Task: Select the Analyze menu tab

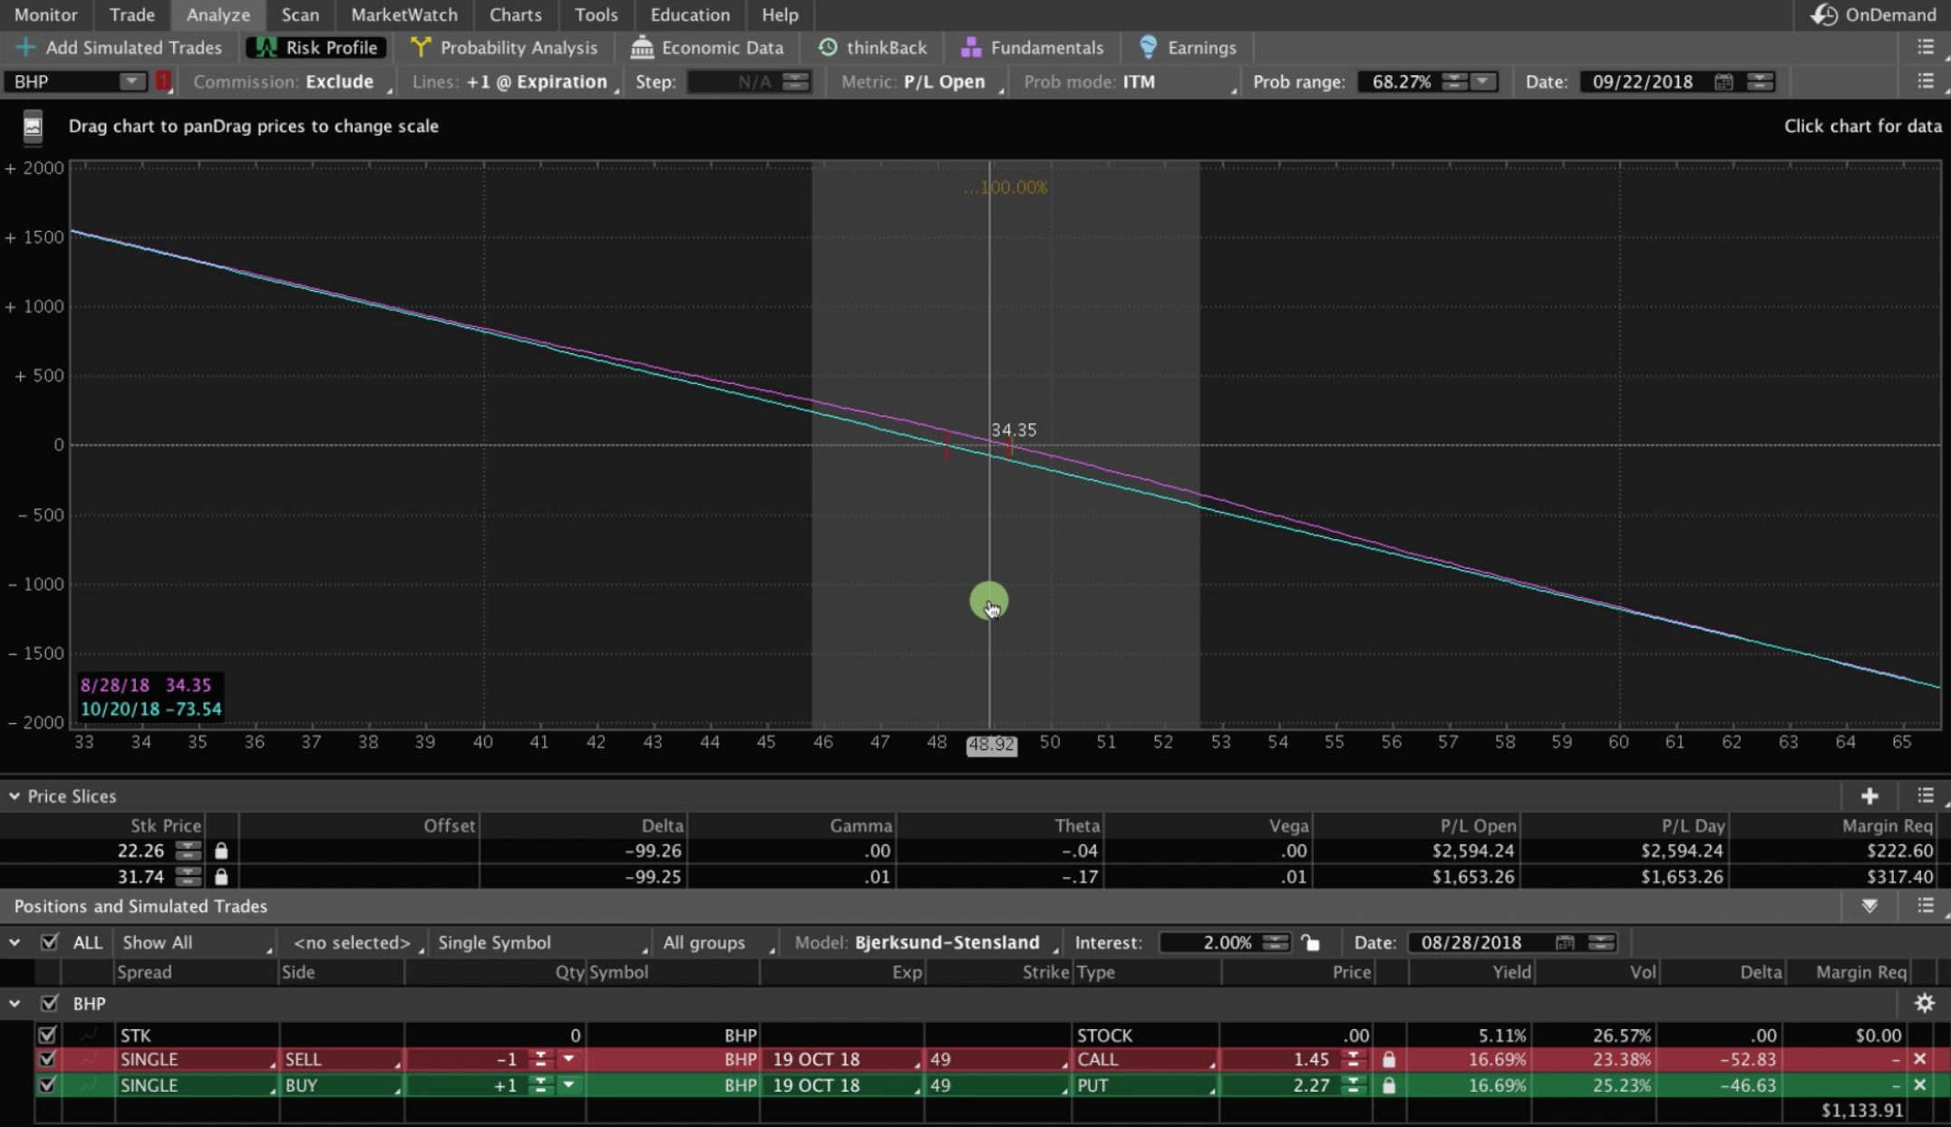Action: click(x=218, y=14)
